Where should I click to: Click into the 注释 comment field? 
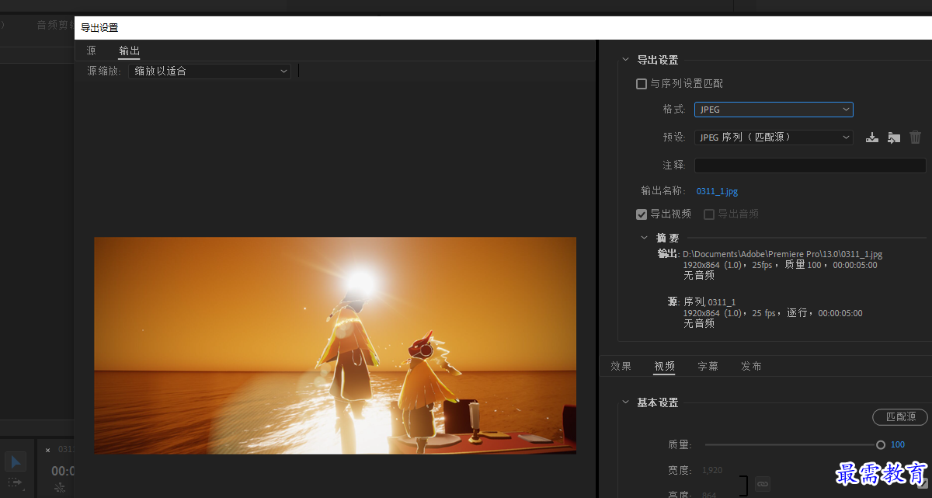[810, 165]
